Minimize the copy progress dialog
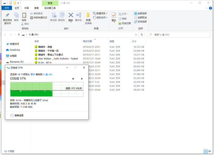 [67, 68]
